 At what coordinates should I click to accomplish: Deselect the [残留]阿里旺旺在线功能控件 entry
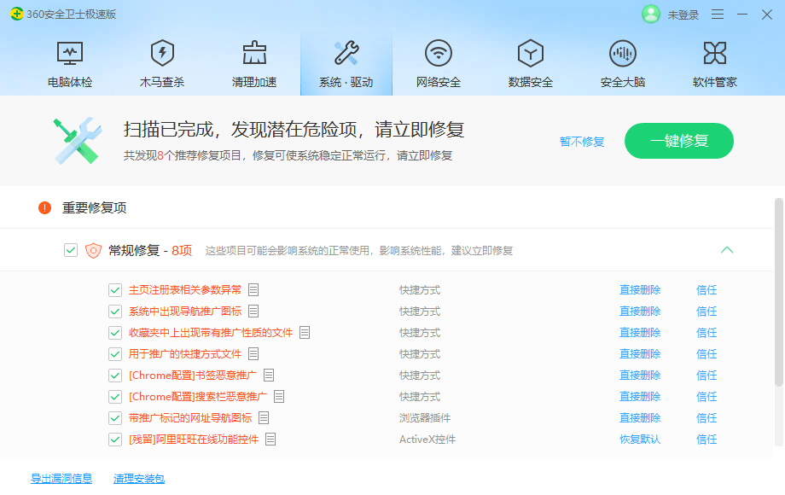coord(114,439)
